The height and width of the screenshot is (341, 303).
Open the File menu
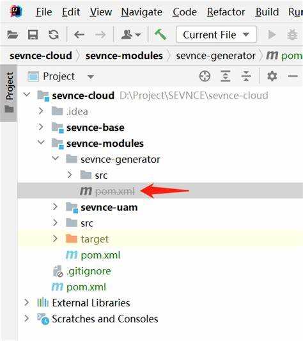(x=44, y=12)
